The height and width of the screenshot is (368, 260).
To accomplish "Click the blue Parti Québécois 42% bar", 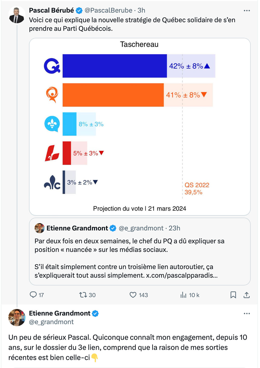I will [115, 66].
